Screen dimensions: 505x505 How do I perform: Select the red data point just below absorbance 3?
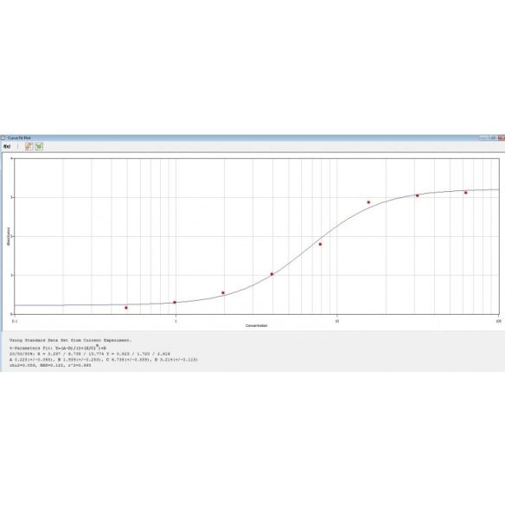pyautogui.click(x=368, y=202)
